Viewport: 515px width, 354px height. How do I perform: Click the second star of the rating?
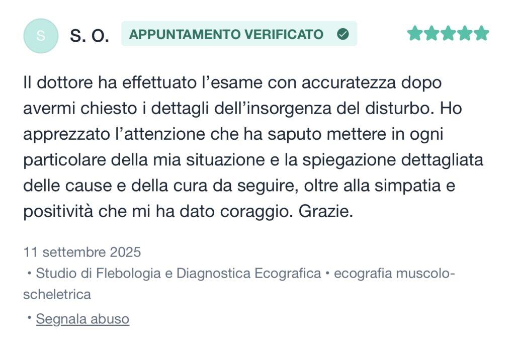click(432, 34)
